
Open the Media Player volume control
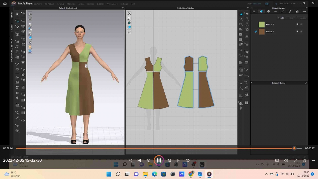pos(286,160)
